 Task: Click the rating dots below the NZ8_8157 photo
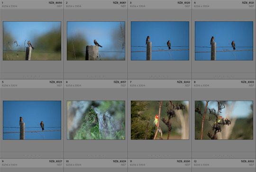96,155
